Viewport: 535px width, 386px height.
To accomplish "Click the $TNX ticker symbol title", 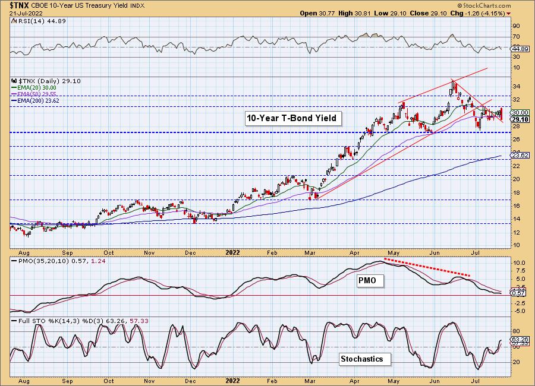I will (x=20, y=5).
